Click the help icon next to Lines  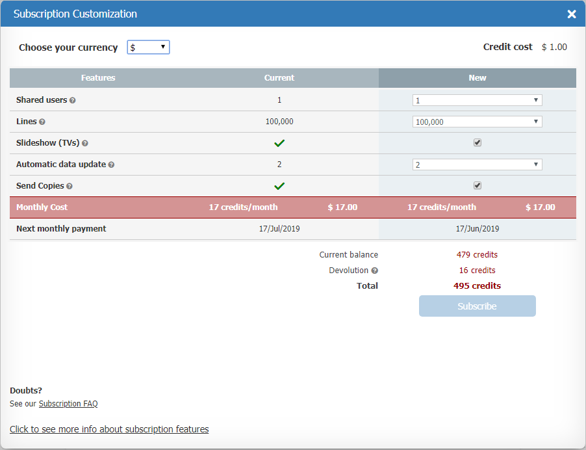coord(41,121)
